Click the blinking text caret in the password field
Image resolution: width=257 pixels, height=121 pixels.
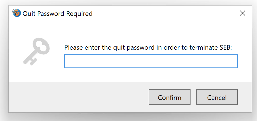click(66, 61)
